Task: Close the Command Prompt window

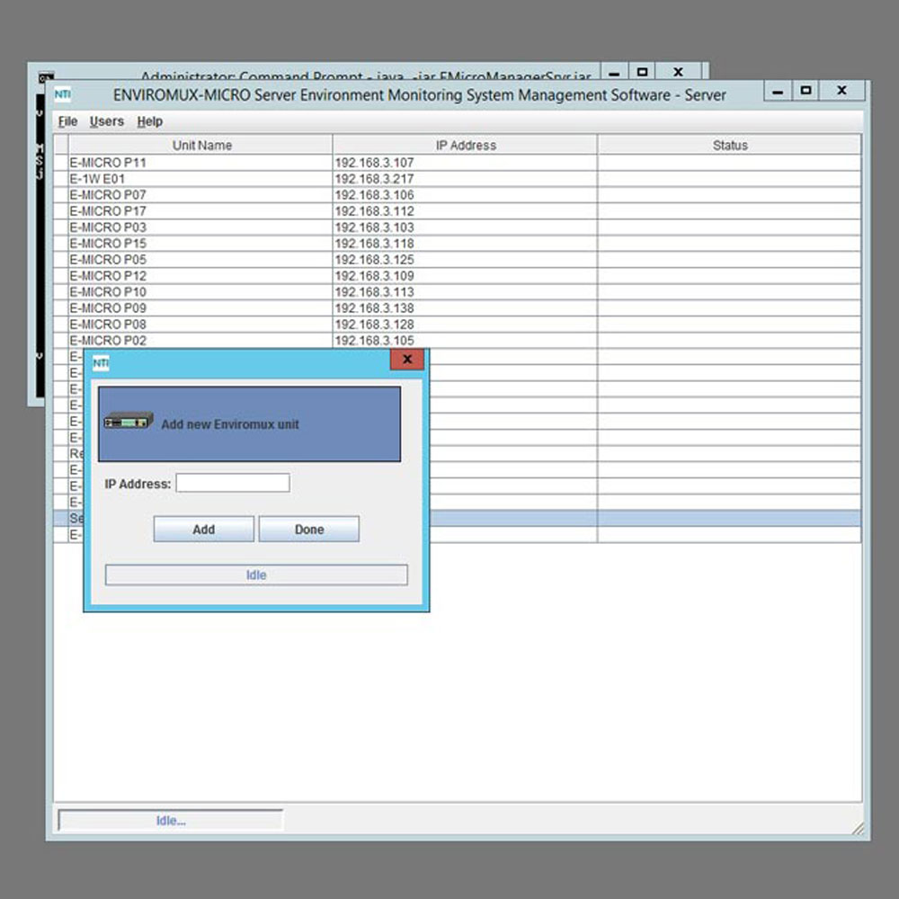Action: click(678, 72)
